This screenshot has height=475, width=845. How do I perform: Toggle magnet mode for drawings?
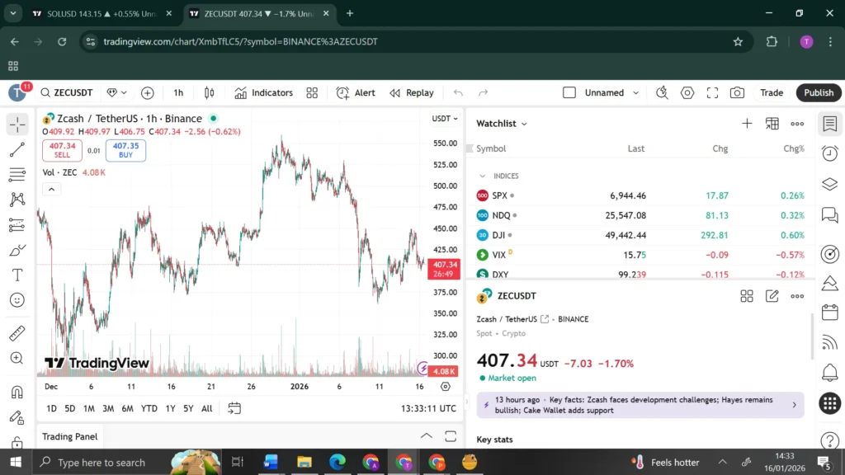pyautogui.click(x=17, y=392)
